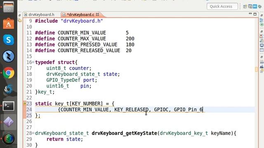The height and width of the screenshot is (148, 264).
Task: Restore the left minimized view stack
Action: coord(19,16)
